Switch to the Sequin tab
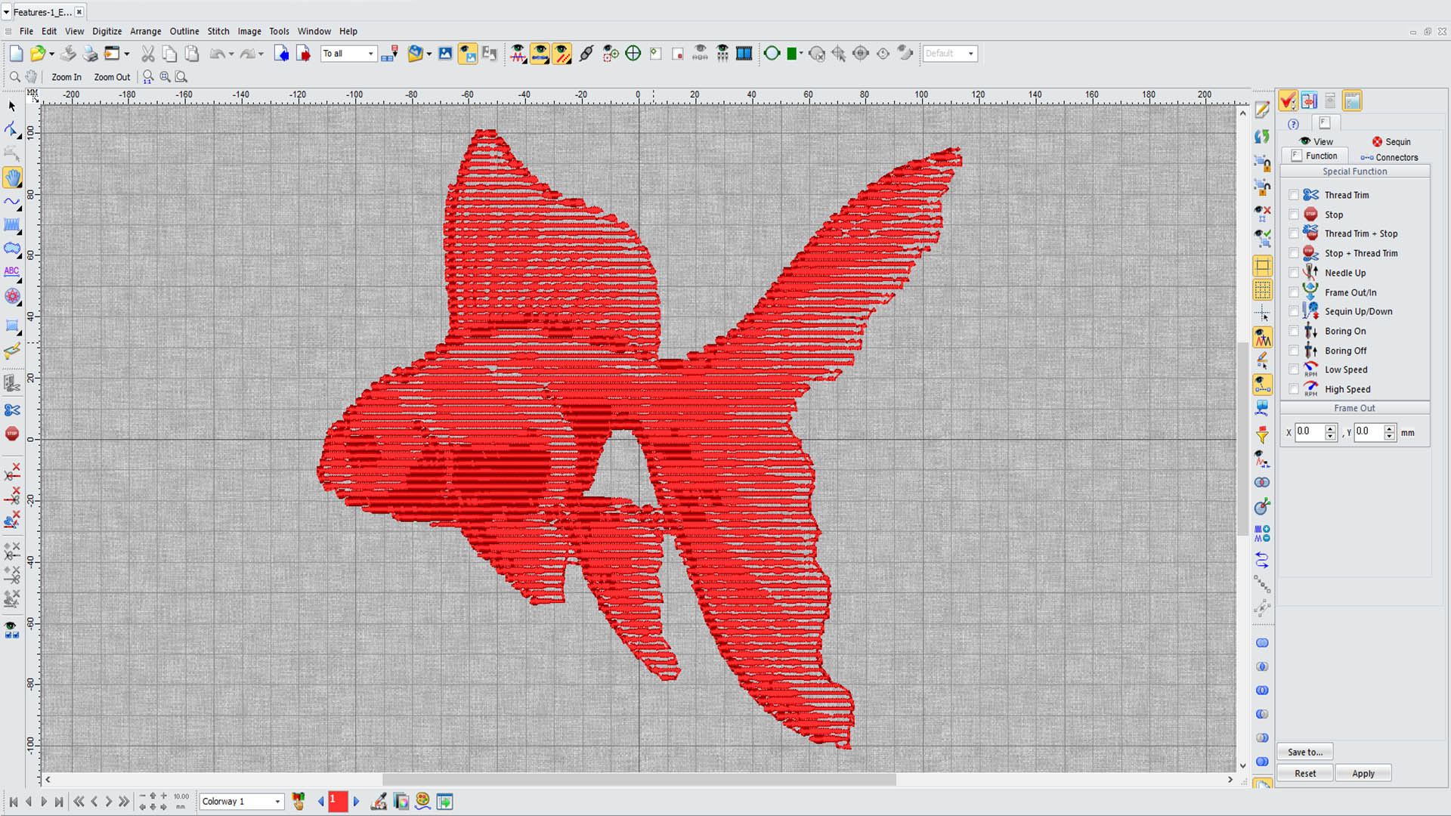The width and height of the screenshot is (1451, 816). click(x=1391, y=141)
